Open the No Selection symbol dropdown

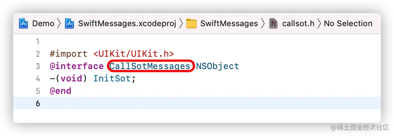pyautogui.click(x=348, y=24)
